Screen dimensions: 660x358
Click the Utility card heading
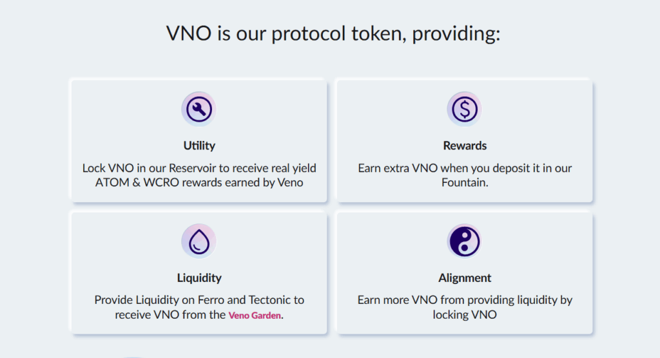(199, 146)
